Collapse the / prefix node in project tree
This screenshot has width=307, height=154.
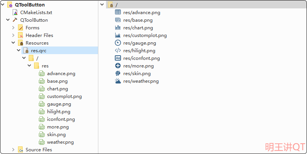24,58
